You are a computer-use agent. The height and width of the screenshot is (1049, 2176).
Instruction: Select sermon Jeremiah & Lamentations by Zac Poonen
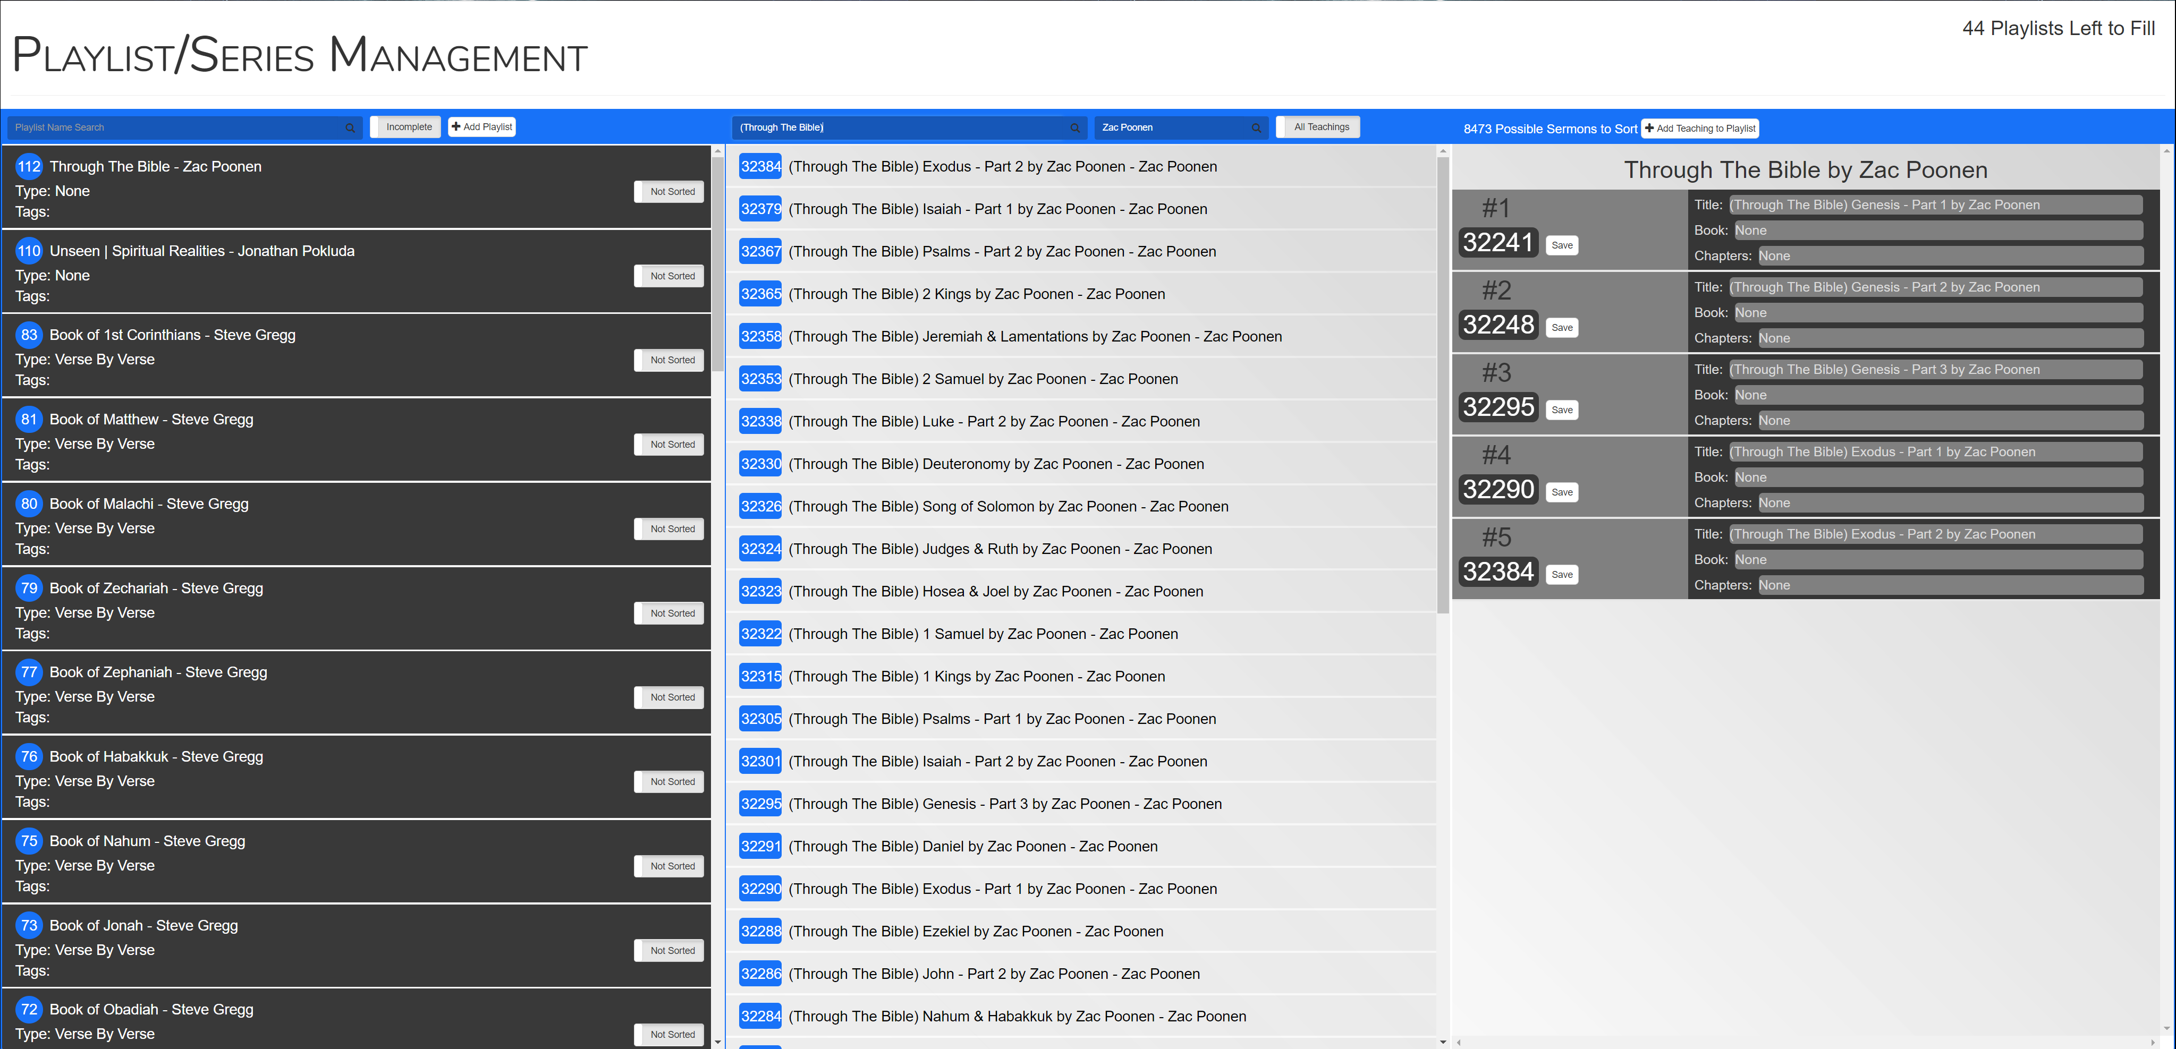click(1081, 337)
